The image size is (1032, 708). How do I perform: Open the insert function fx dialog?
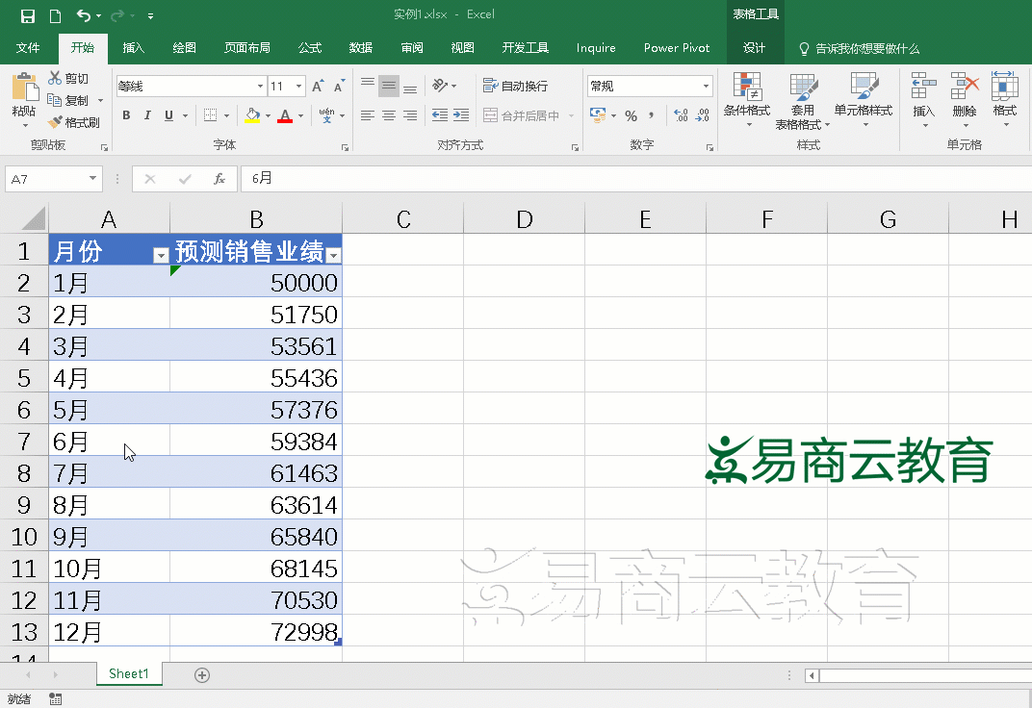coord(219,179)
